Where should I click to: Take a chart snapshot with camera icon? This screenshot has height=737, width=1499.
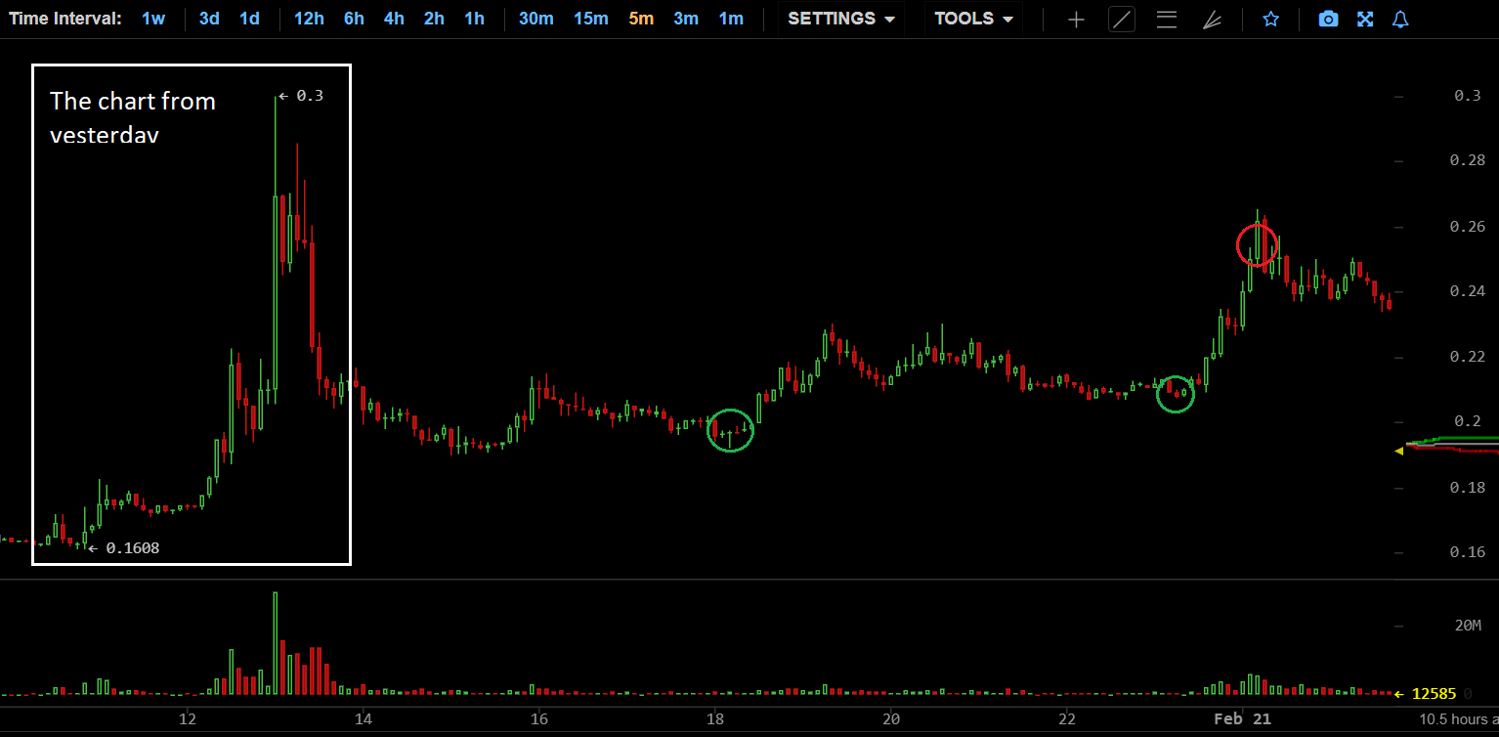point(1328,20)
